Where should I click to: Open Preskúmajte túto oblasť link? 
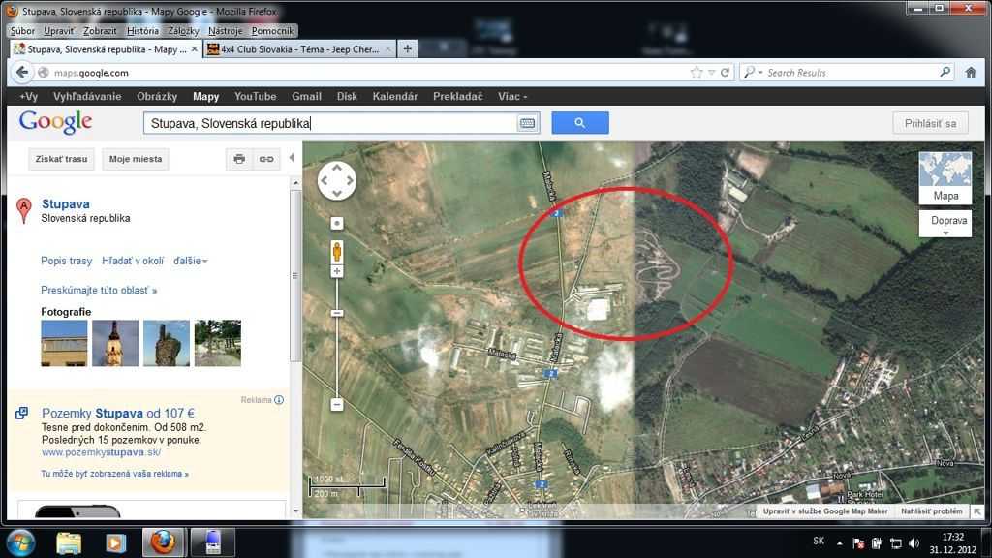point(99,291)
